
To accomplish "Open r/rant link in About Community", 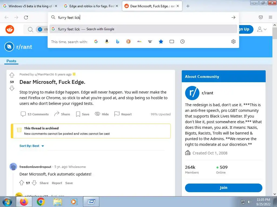I will [x=207, y=93].
